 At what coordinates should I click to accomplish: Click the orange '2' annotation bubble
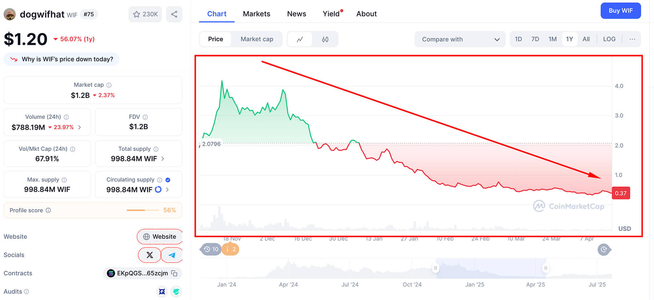pos(230,249)
